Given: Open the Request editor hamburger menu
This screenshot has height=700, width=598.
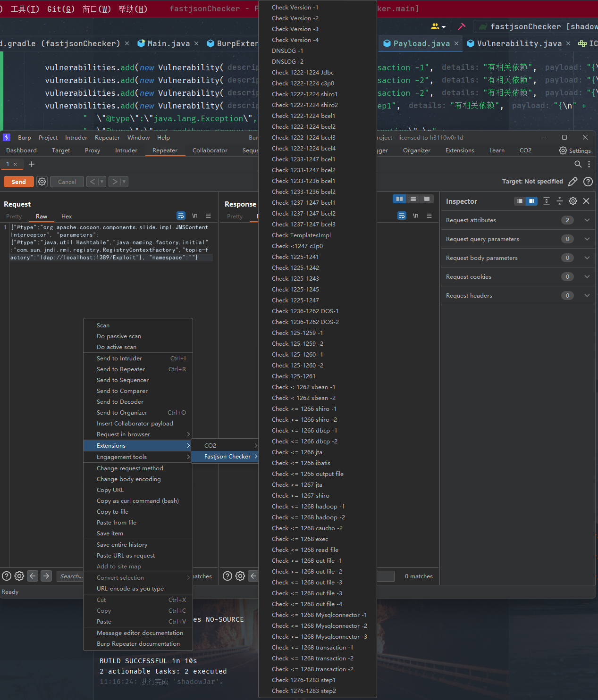Looking at the screenshot, I should coord(208,216).
